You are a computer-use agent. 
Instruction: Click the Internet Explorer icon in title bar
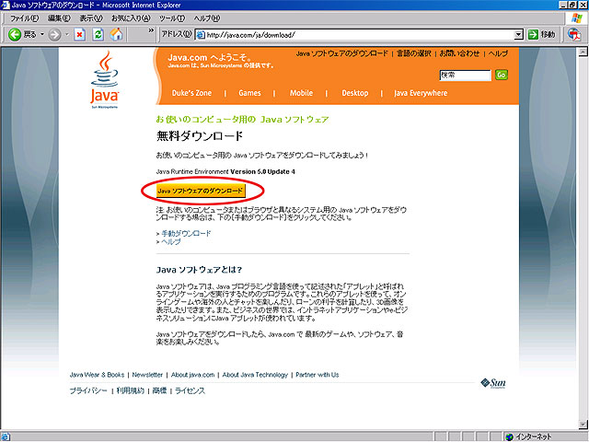click(x=6, y=5)
